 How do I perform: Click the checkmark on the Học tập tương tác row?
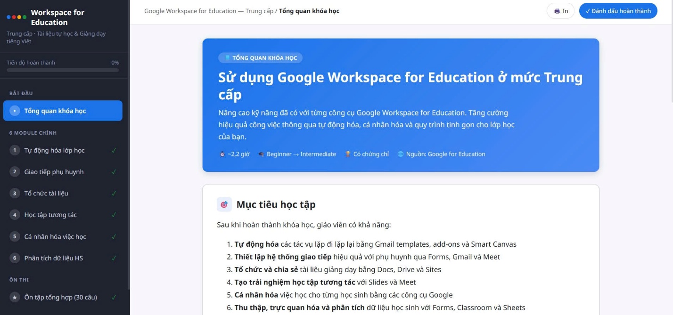pyautogui.click(x=114, y=215)
